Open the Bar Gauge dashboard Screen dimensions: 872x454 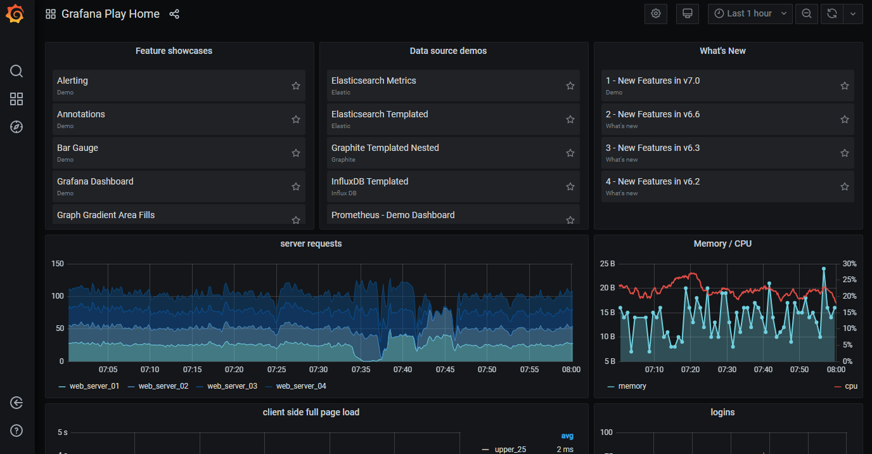(x=179, y=153)
